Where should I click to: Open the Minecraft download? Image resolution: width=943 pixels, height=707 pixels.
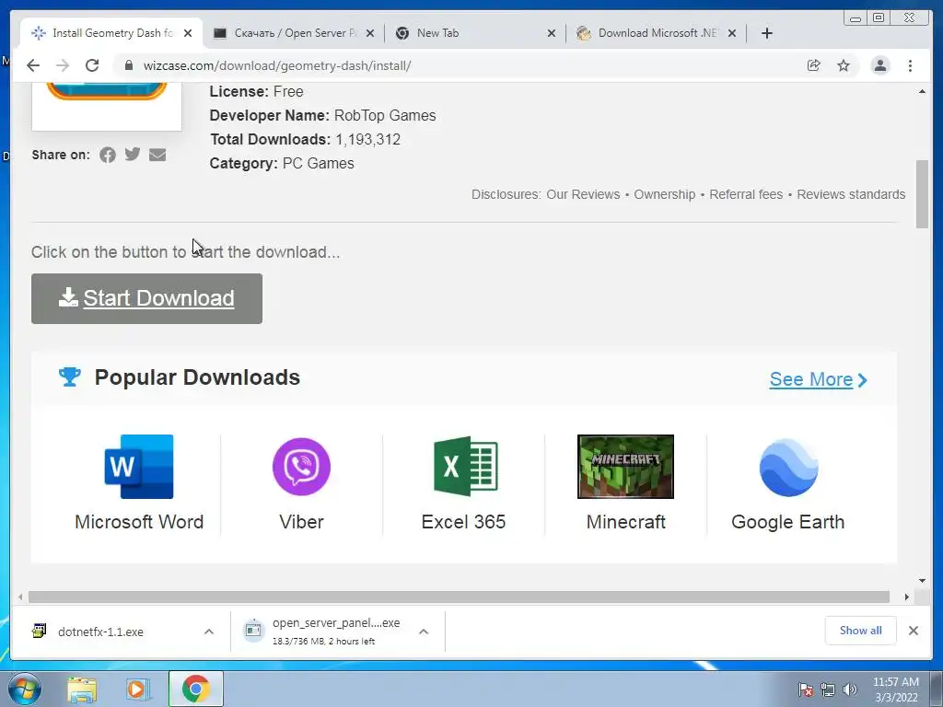tap(625, 484)
